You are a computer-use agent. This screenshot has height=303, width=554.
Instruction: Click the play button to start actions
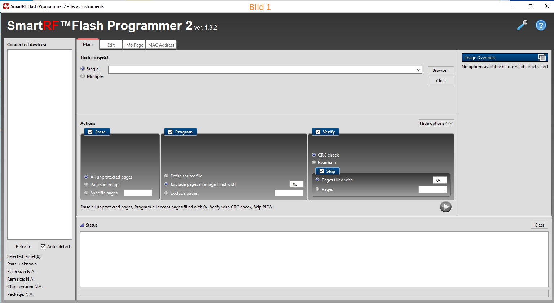pos(445,207)
